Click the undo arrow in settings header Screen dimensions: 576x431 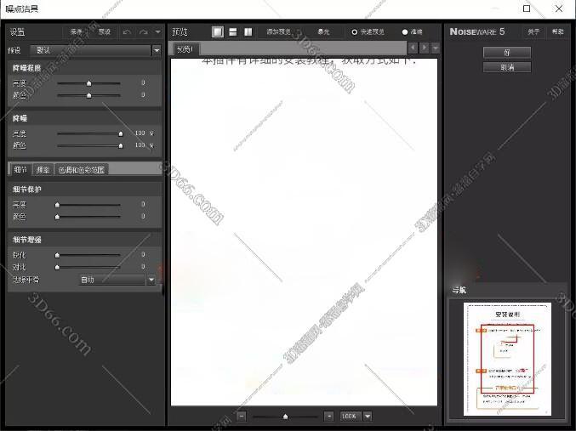tap(127, 31)
